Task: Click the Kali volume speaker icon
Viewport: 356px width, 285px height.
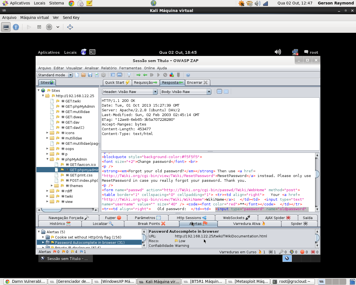Action: pos(278,52)
